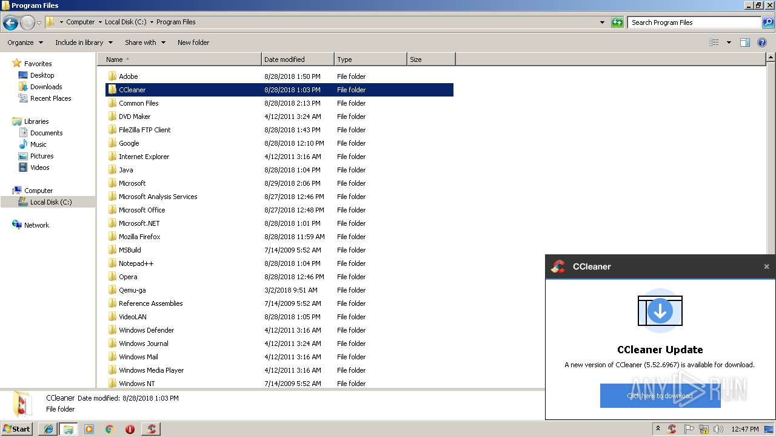
Task: Select the CCleaner folder row
Action: [279, 90]
